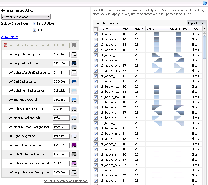Image resolution: width=208 pixels, height=185 pixels.
Task: Edit the #e5e8ee hex color field
Action: (x=61, y=172)
